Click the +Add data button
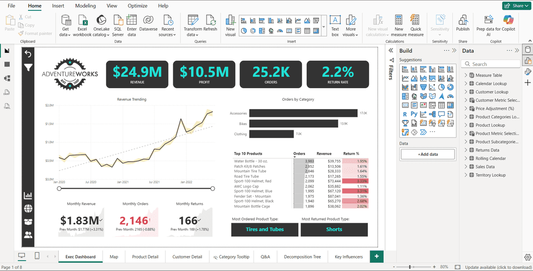Screen dimensions: 533x271 (427, 154)
